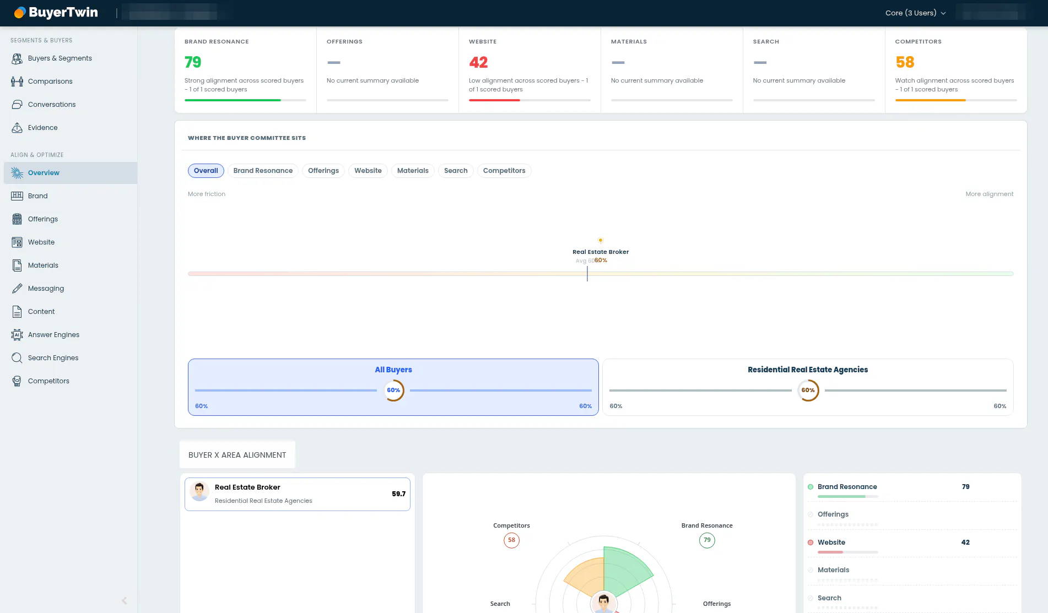Viewport: 1048px width, 613px height.
Task: Click the friction-to-alignment gradient bar
Action: pyautogui.click(x=601, y=274)
